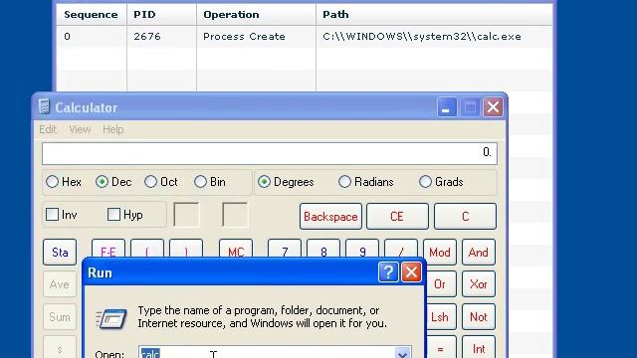Image resolution: width=637 pixels, height=358 pixels.
Task: Click the Run dialog program icon
Action: tap(111, 318)
